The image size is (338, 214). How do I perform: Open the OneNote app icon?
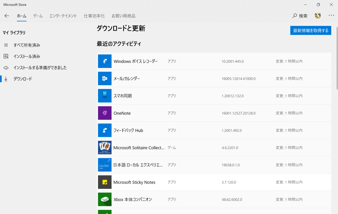(105, 113)
